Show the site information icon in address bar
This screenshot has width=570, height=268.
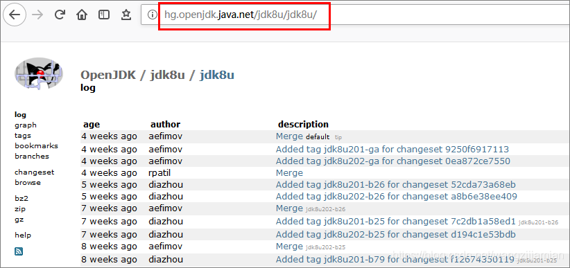[153, 15]
